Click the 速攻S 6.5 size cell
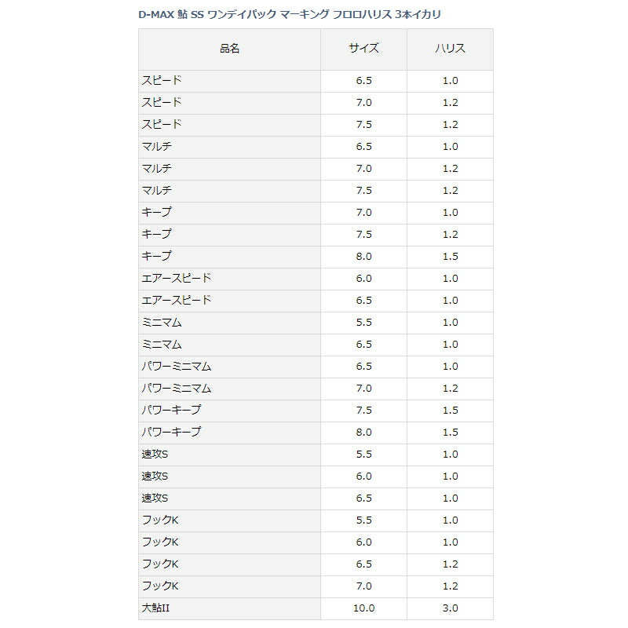Screen dimensions: 628x628 pos(363,498)
